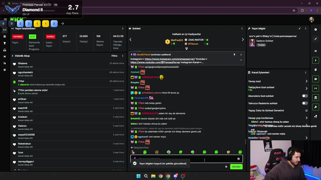The height and width of the screenshot is (180, 321).
Task: Click Filtre in the activity feed
Action: [x=114, y=56]
